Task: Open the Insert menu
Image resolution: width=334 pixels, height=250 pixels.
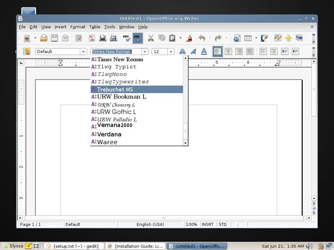Action: pos(61,27)
